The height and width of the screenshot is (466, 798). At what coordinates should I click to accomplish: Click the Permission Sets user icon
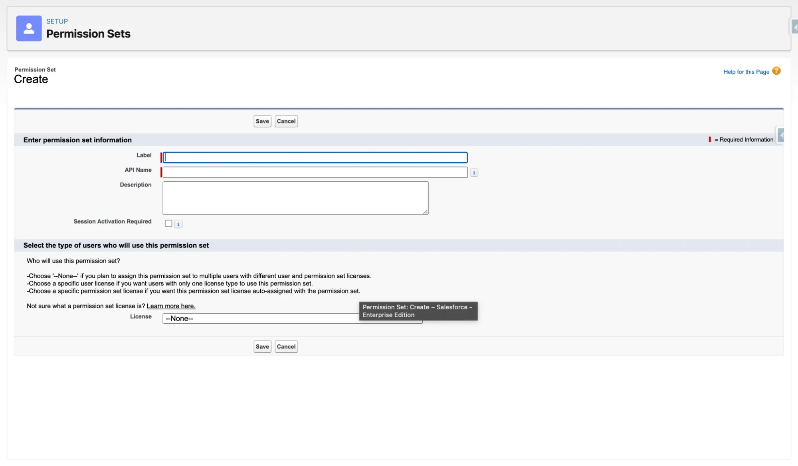29,28
